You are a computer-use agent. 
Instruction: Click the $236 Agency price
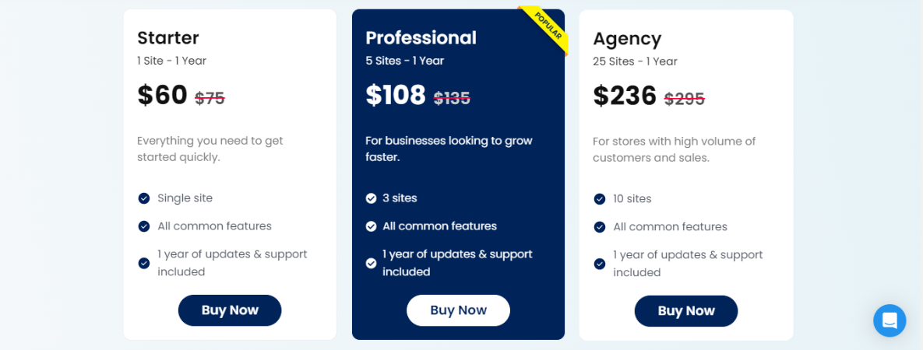click(x=625, y=96)
